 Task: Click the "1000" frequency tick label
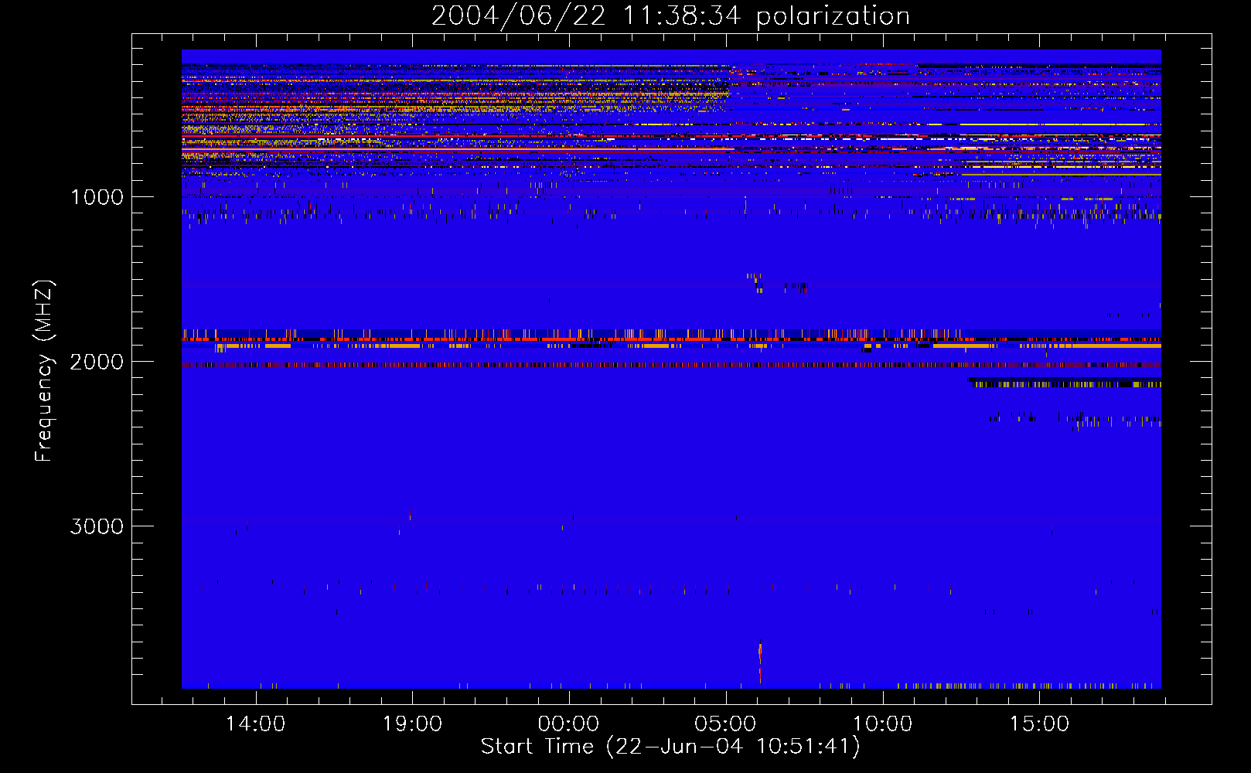[x=97, y=197]
